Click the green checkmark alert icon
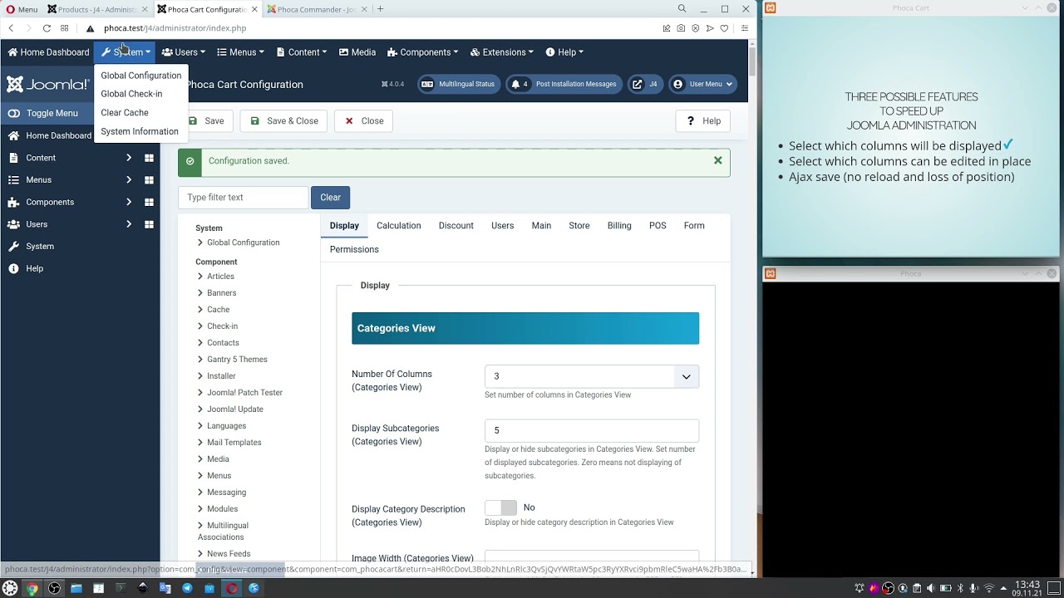This screenshot has height=598, width=1064. (190, 161)
